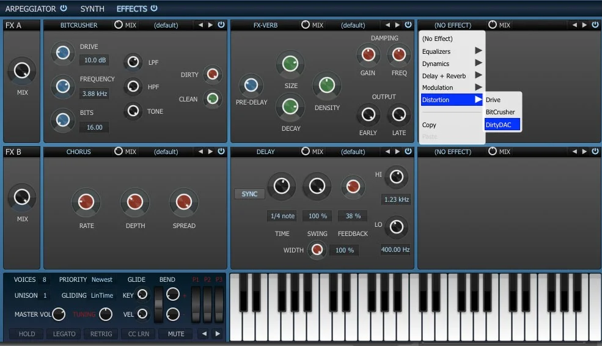This screenshot has width=602, height=346.
Task: Click the Bitcrusher MIX knob
Action: coord(119,24)
